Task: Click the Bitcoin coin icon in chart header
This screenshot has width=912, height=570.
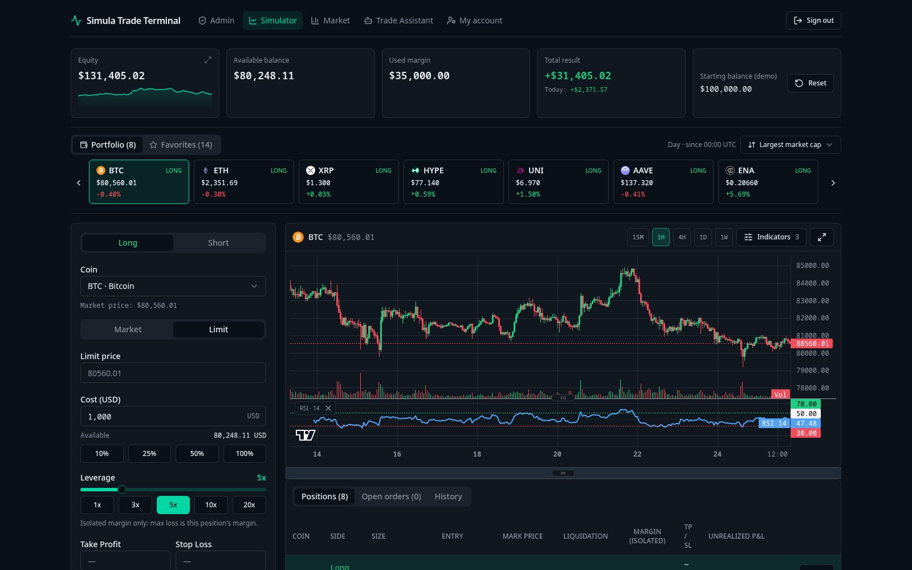Action: pos(298,237)
